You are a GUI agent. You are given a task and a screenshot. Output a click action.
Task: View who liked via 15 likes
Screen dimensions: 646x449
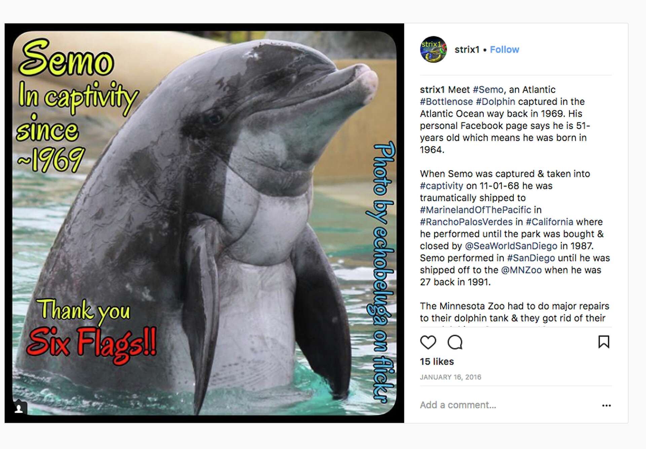click(x=437, y=362)
